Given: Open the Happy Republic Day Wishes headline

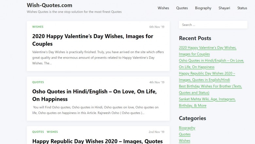Looking at the screenshot, I should [97, 141].
